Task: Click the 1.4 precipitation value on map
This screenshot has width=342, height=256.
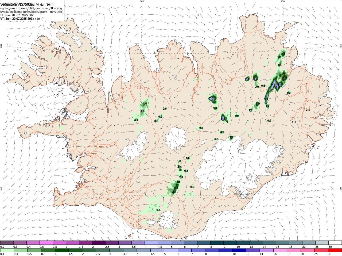Action: pos(181,177)
